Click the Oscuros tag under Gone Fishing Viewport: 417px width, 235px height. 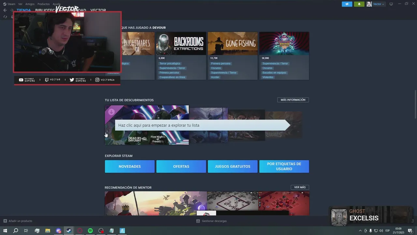[x=216, y=68]
